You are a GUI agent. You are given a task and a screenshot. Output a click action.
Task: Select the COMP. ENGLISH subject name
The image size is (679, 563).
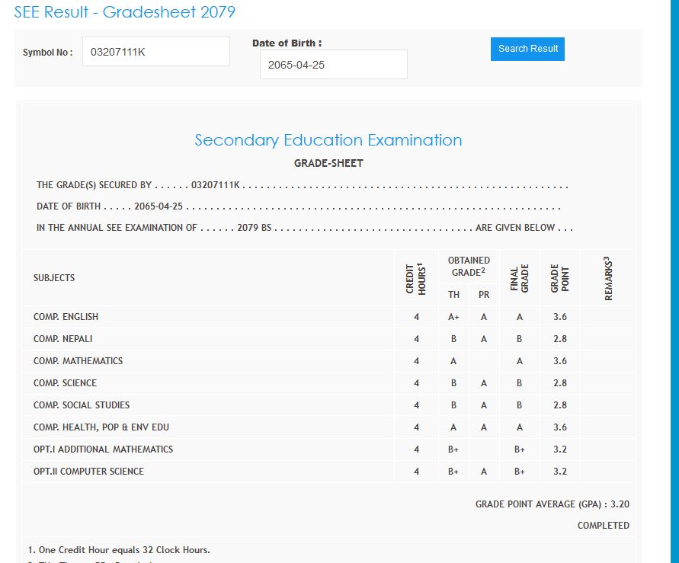(x=66, y=317)
